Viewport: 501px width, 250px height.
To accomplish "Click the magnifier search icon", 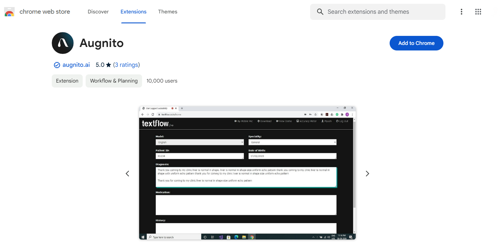I will [320, 12].
